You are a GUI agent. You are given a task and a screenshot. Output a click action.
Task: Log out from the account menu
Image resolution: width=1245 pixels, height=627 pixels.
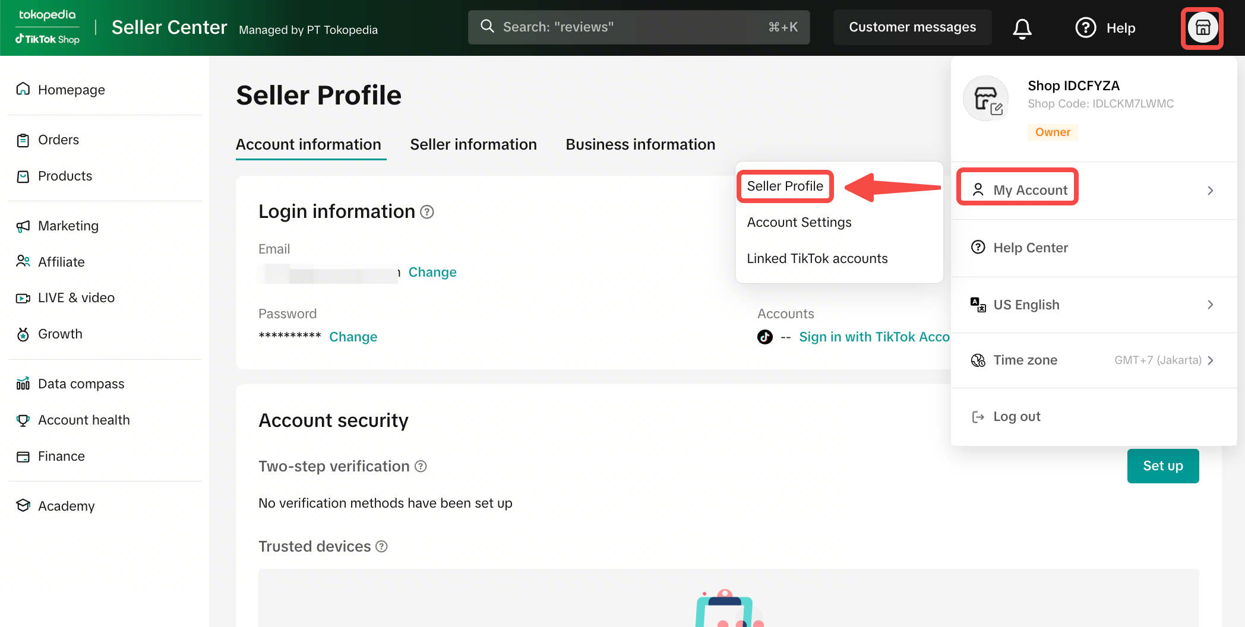point(1016,417)
